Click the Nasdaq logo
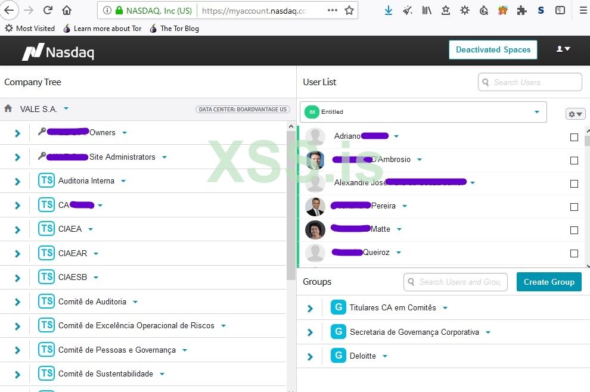 coord(58,51)
